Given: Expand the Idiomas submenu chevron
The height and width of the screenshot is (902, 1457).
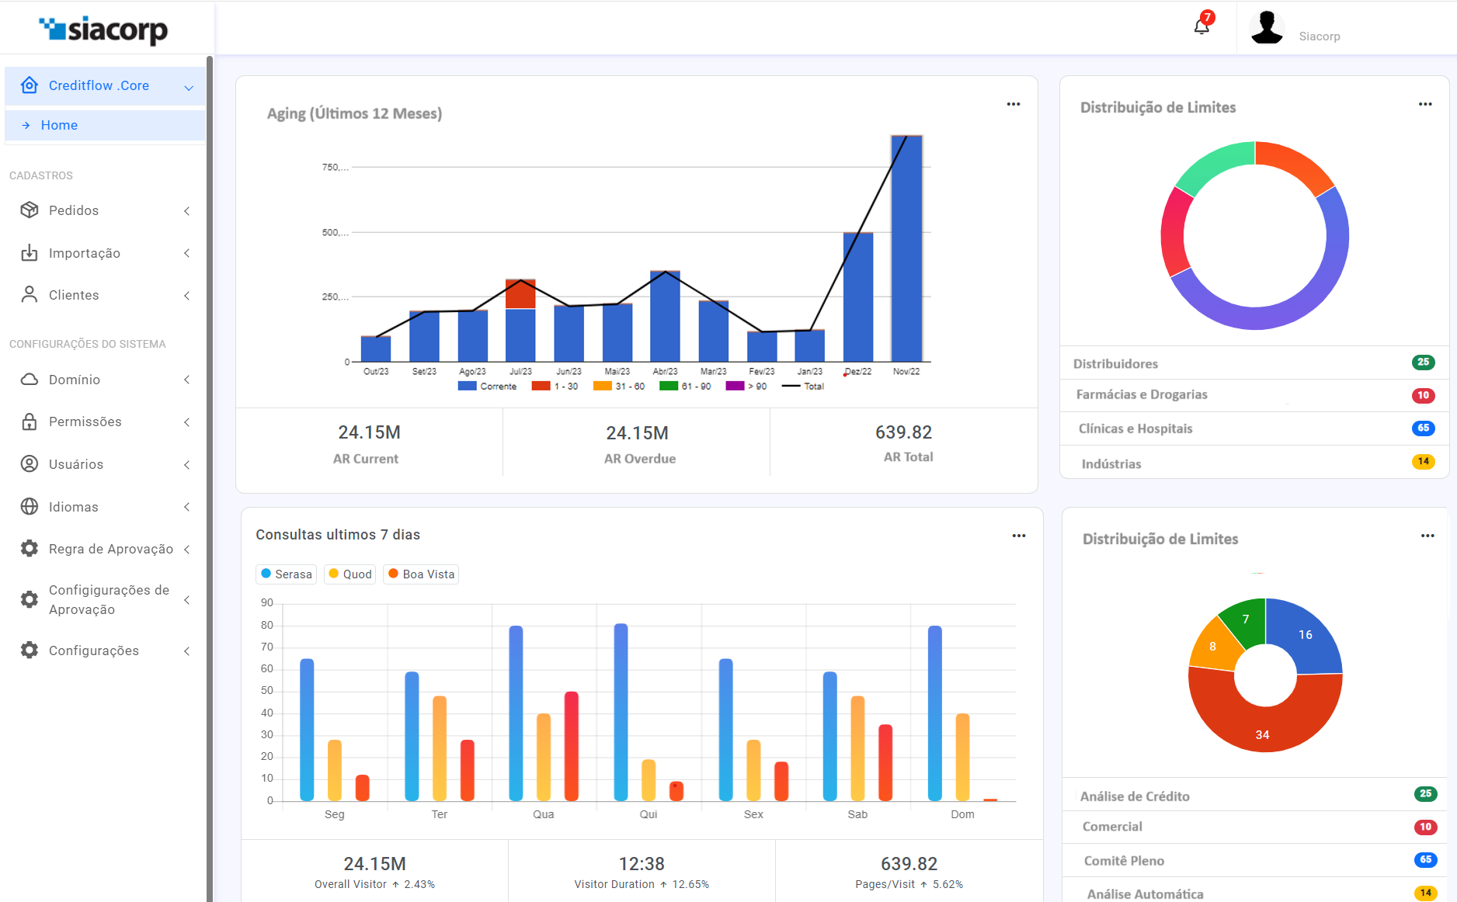Looking at the screenshot, I should pos(186,507).
